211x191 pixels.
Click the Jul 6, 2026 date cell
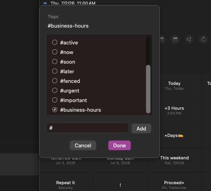click(x=120, y=163)
